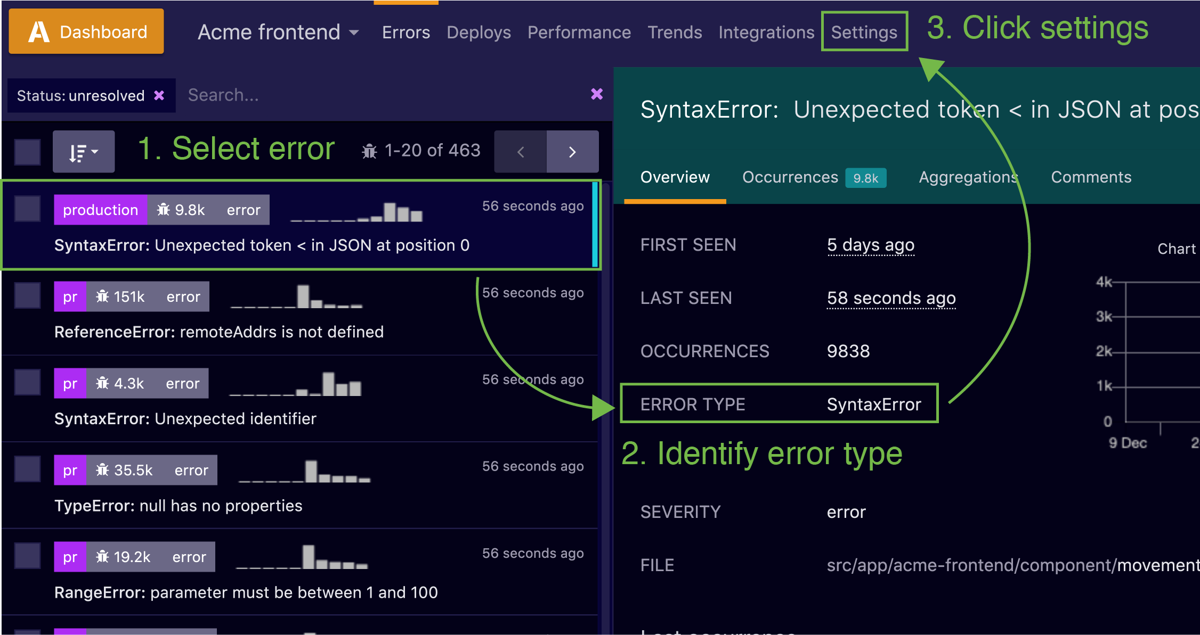Open the Aggregations tab

(968, 177)
